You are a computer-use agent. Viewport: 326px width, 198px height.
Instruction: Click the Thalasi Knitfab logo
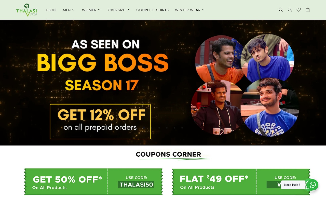(x=26, y=10)
